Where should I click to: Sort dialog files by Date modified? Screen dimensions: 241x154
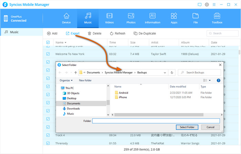(178, 87)
